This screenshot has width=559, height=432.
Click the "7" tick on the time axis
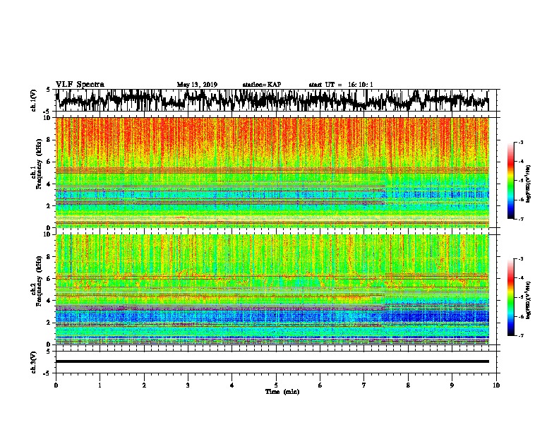tap(364, 385)
